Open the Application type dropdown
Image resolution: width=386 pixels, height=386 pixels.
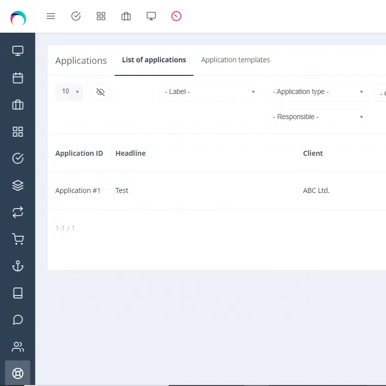point(317,92)
